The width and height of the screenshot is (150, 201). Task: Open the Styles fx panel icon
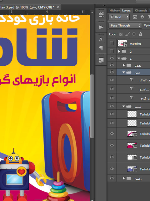tap(101, 60)
